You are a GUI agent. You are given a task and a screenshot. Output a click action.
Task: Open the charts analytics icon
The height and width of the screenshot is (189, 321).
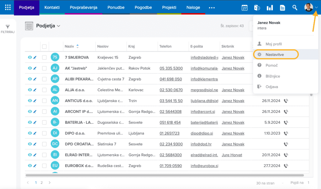pyautogui.click(x=270, y=8)
